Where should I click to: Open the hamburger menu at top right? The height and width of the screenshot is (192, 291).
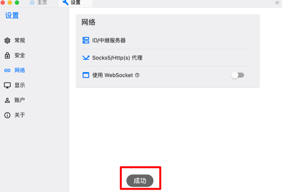277,3
